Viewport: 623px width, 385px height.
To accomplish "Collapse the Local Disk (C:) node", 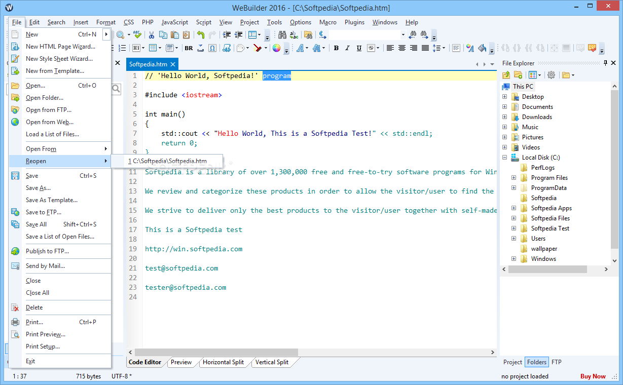I will click(504, 157).
